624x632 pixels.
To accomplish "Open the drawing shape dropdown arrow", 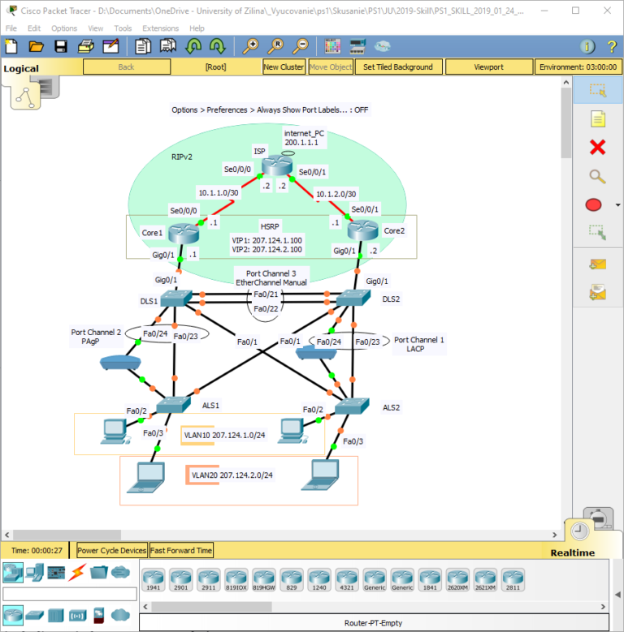I will 617,205.
